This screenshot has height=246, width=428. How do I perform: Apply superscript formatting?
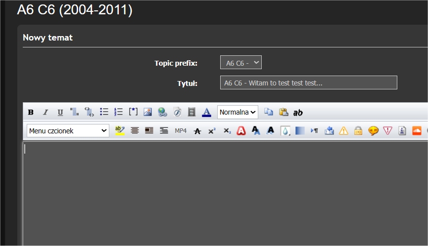click(212, 131)
